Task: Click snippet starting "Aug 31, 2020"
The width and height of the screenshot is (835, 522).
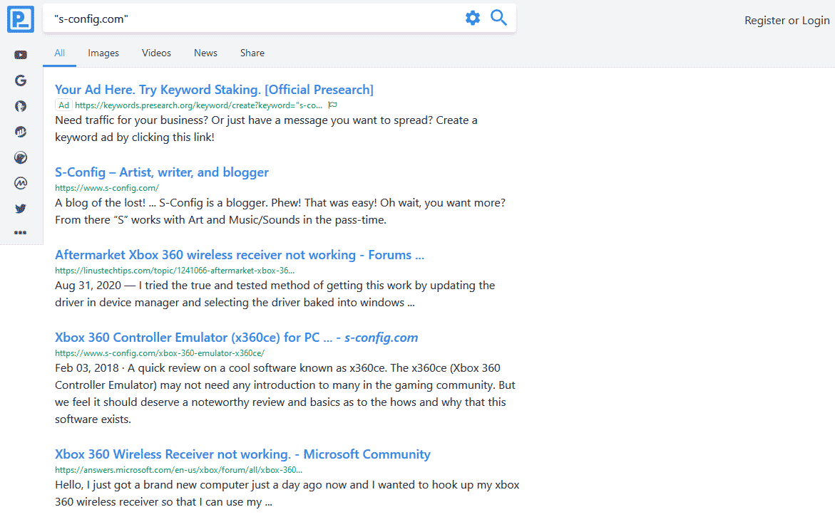Action: pyautogui.click(x=275, y=294)
